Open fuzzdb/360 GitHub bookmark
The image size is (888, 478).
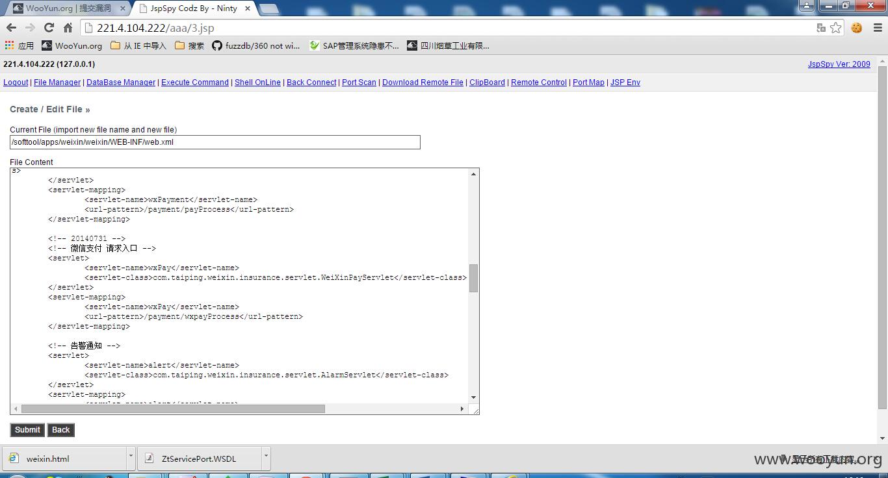point(256,45)
